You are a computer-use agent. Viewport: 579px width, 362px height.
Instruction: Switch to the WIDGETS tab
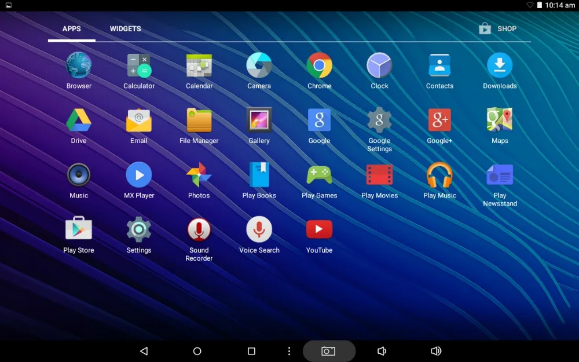coord(125,29)
